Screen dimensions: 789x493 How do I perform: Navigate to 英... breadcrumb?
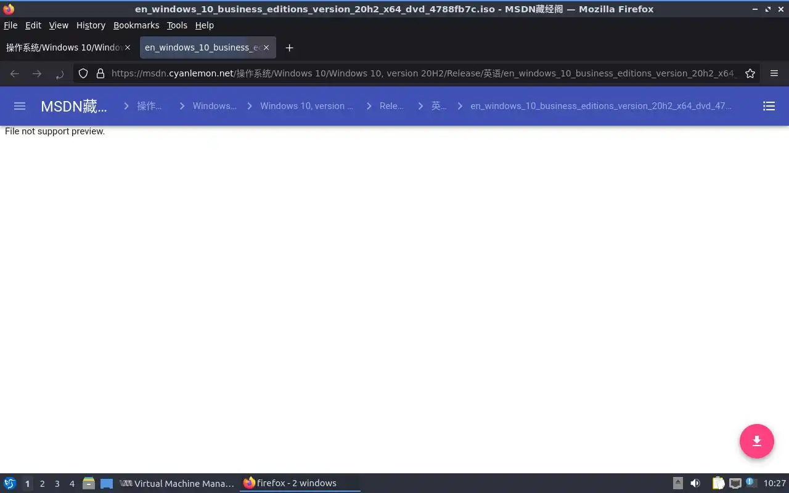(x=438, y=106)
